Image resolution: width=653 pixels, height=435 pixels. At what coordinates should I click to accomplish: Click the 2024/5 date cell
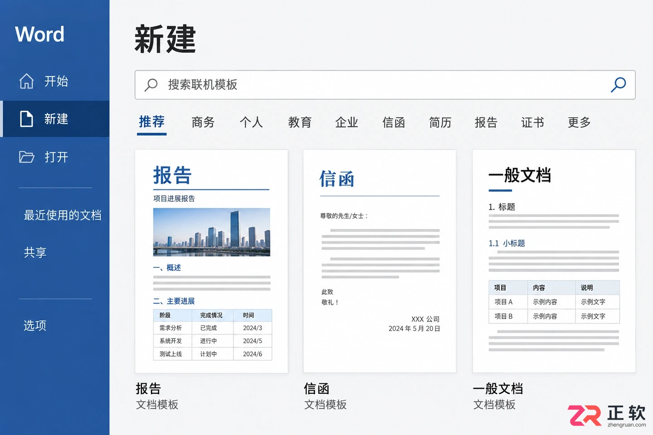coord(253,341)
